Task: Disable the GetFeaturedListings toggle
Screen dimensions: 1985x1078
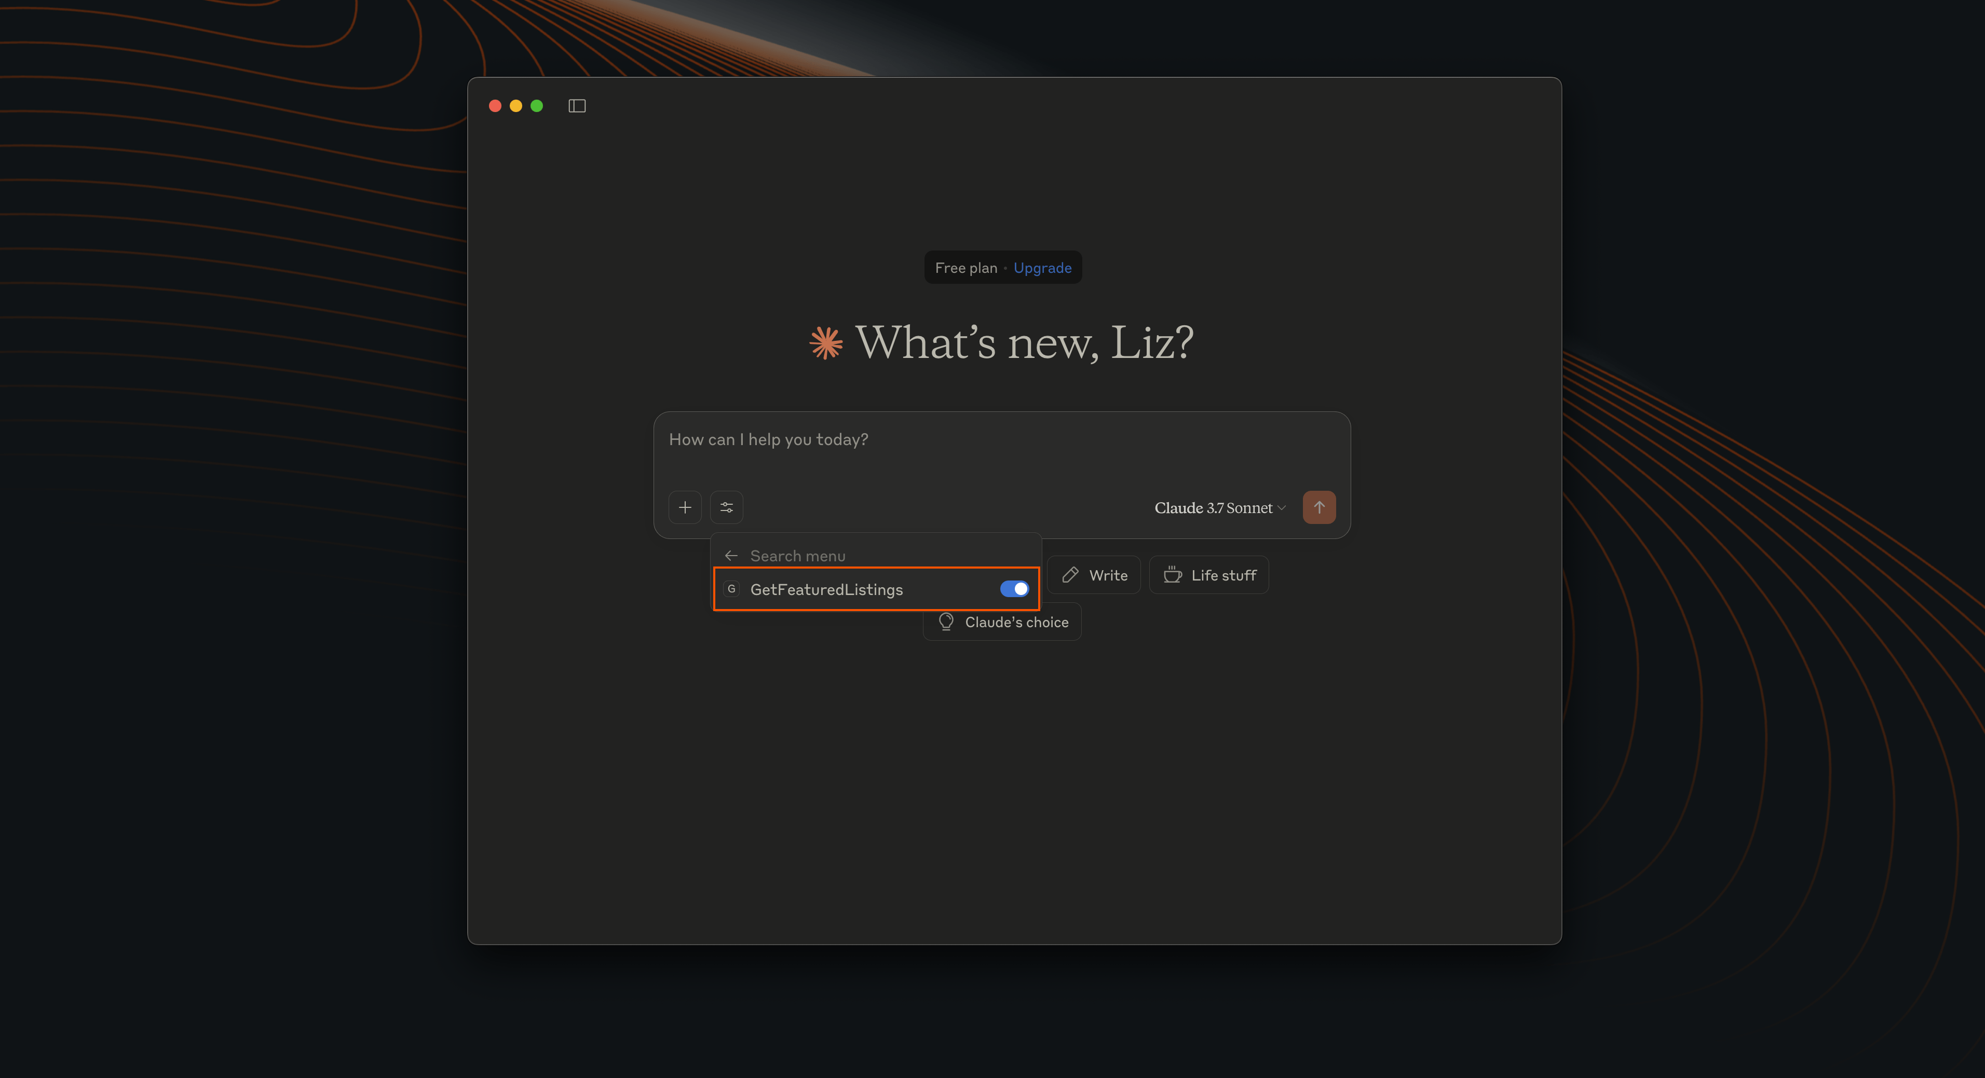Action: point(1014,588)
